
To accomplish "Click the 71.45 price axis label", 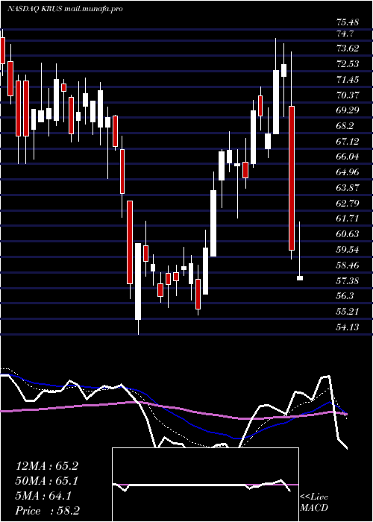I will (348, 80).
